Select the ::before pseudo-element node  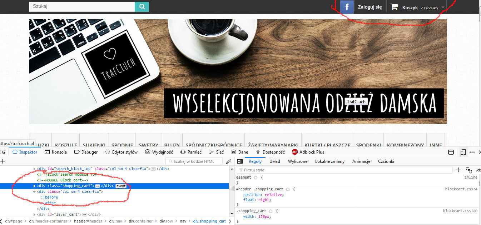(x=49, y=197)
